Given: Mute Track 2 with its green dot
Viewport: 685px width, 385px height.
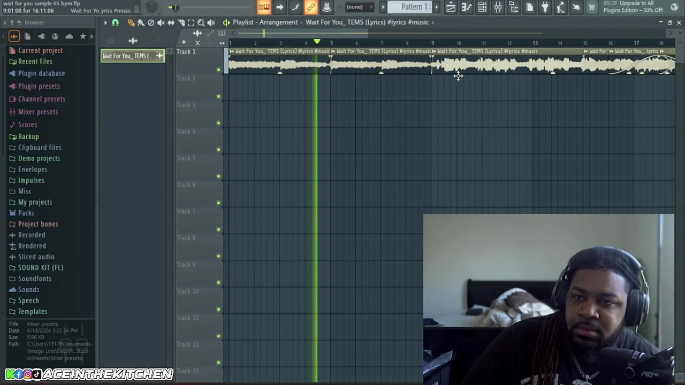Looking at the screenshot, I should 218,96.
